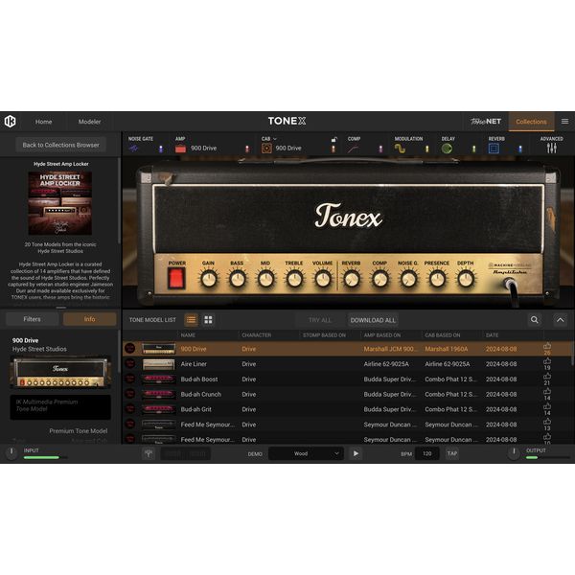Like the Bud-ah Grit tone model

tap(547, 406)
